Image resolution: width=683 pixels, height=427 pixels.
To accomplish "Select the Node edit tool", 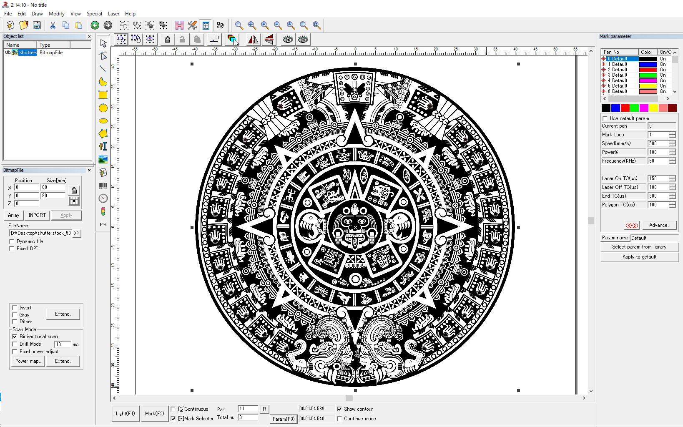I will click(x=103, y=56).
